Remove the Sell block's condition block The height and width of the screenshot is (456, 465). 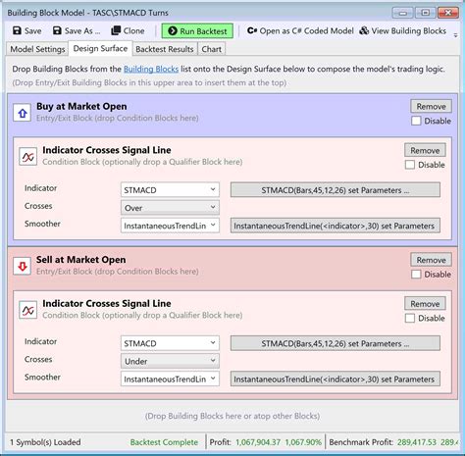coord(425,304)
